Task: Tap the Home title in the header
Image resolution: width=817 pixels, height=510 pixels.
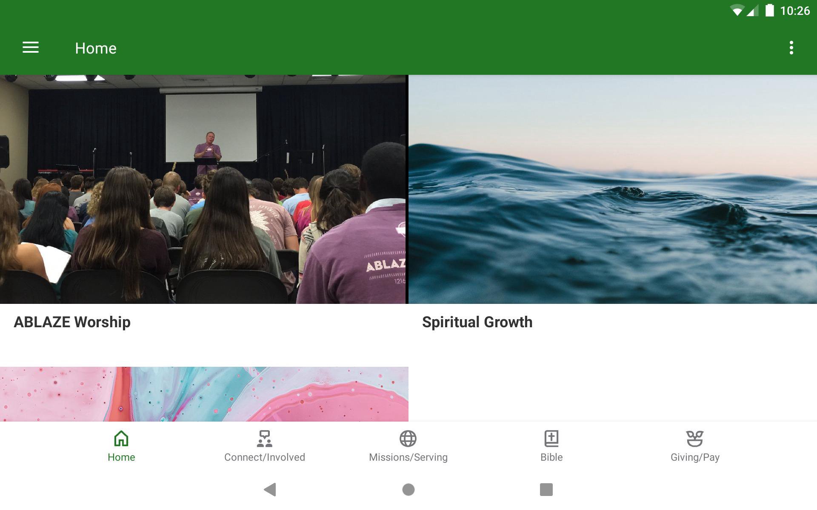Action: 96,48
